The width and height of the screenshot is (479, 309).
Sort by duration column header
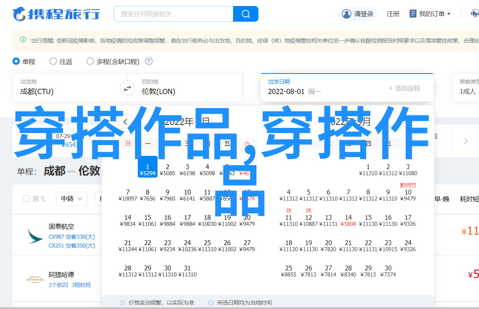469,199
